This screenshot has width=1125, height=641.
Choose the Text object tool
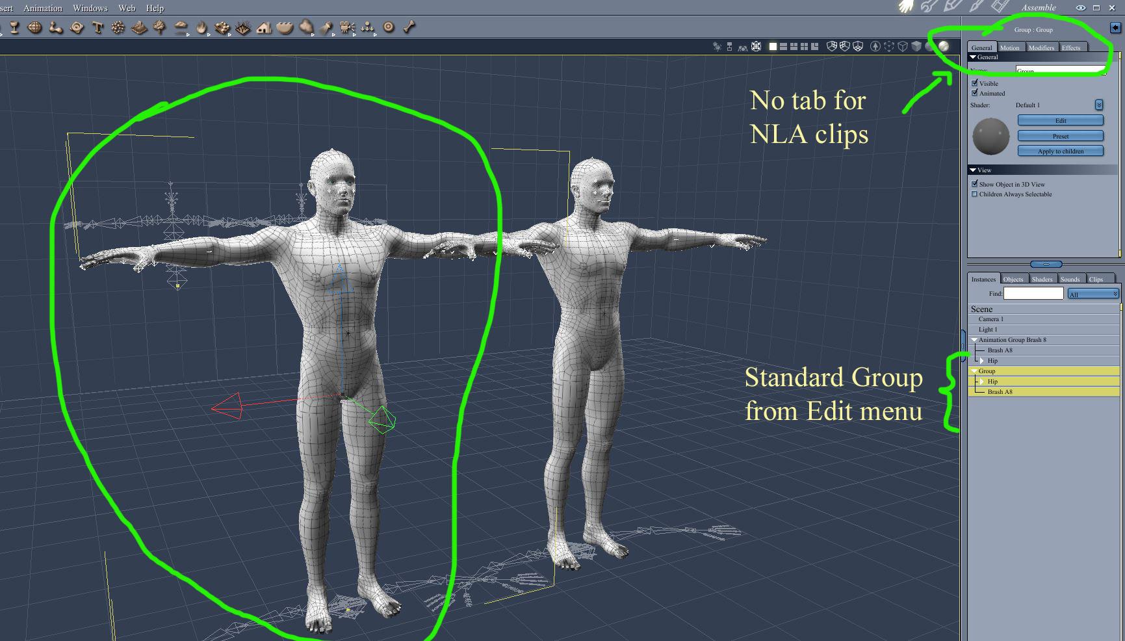click(97, 27)
